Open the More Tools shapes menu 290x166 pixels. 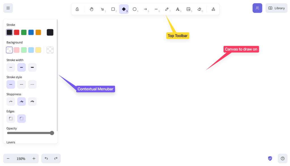point(213,9)
